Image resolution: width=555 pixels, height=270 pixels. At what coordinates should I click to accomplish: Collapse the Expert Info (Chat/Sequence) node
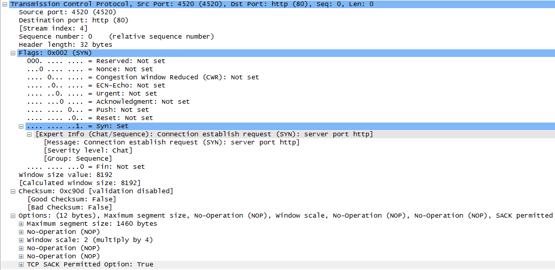pyautogui.click(x=30, y=134)
